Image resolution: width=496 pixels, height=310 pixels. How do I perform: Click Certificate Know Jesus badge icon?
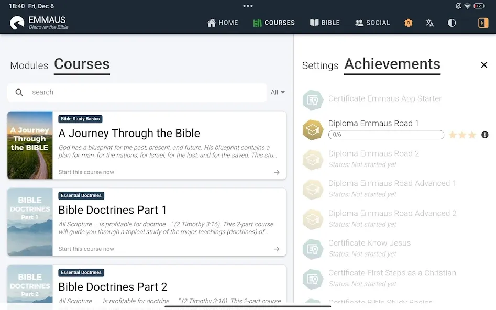coord(313,249)
